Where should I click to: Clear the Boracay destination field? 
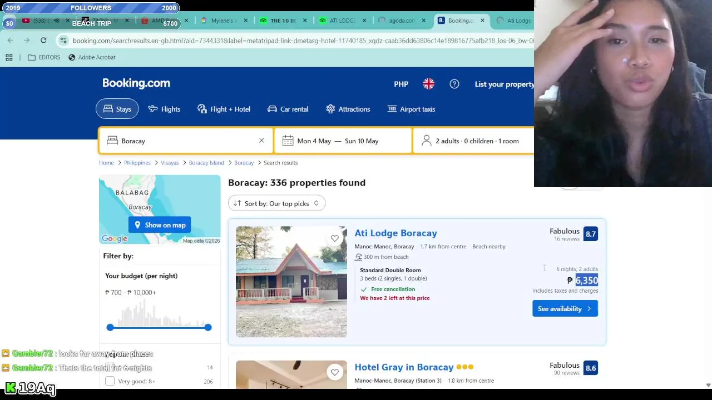click(x=261, y=141)
